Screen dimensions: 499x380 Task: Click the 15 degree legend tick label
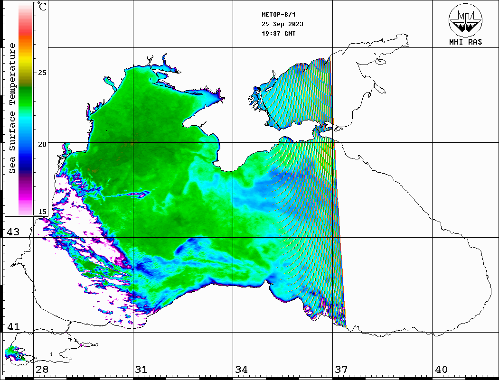42,212
